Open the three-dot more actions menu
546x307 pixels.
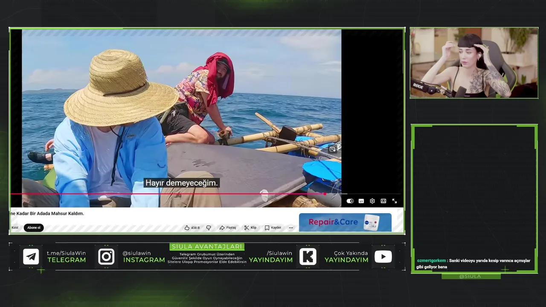point(291,228)
